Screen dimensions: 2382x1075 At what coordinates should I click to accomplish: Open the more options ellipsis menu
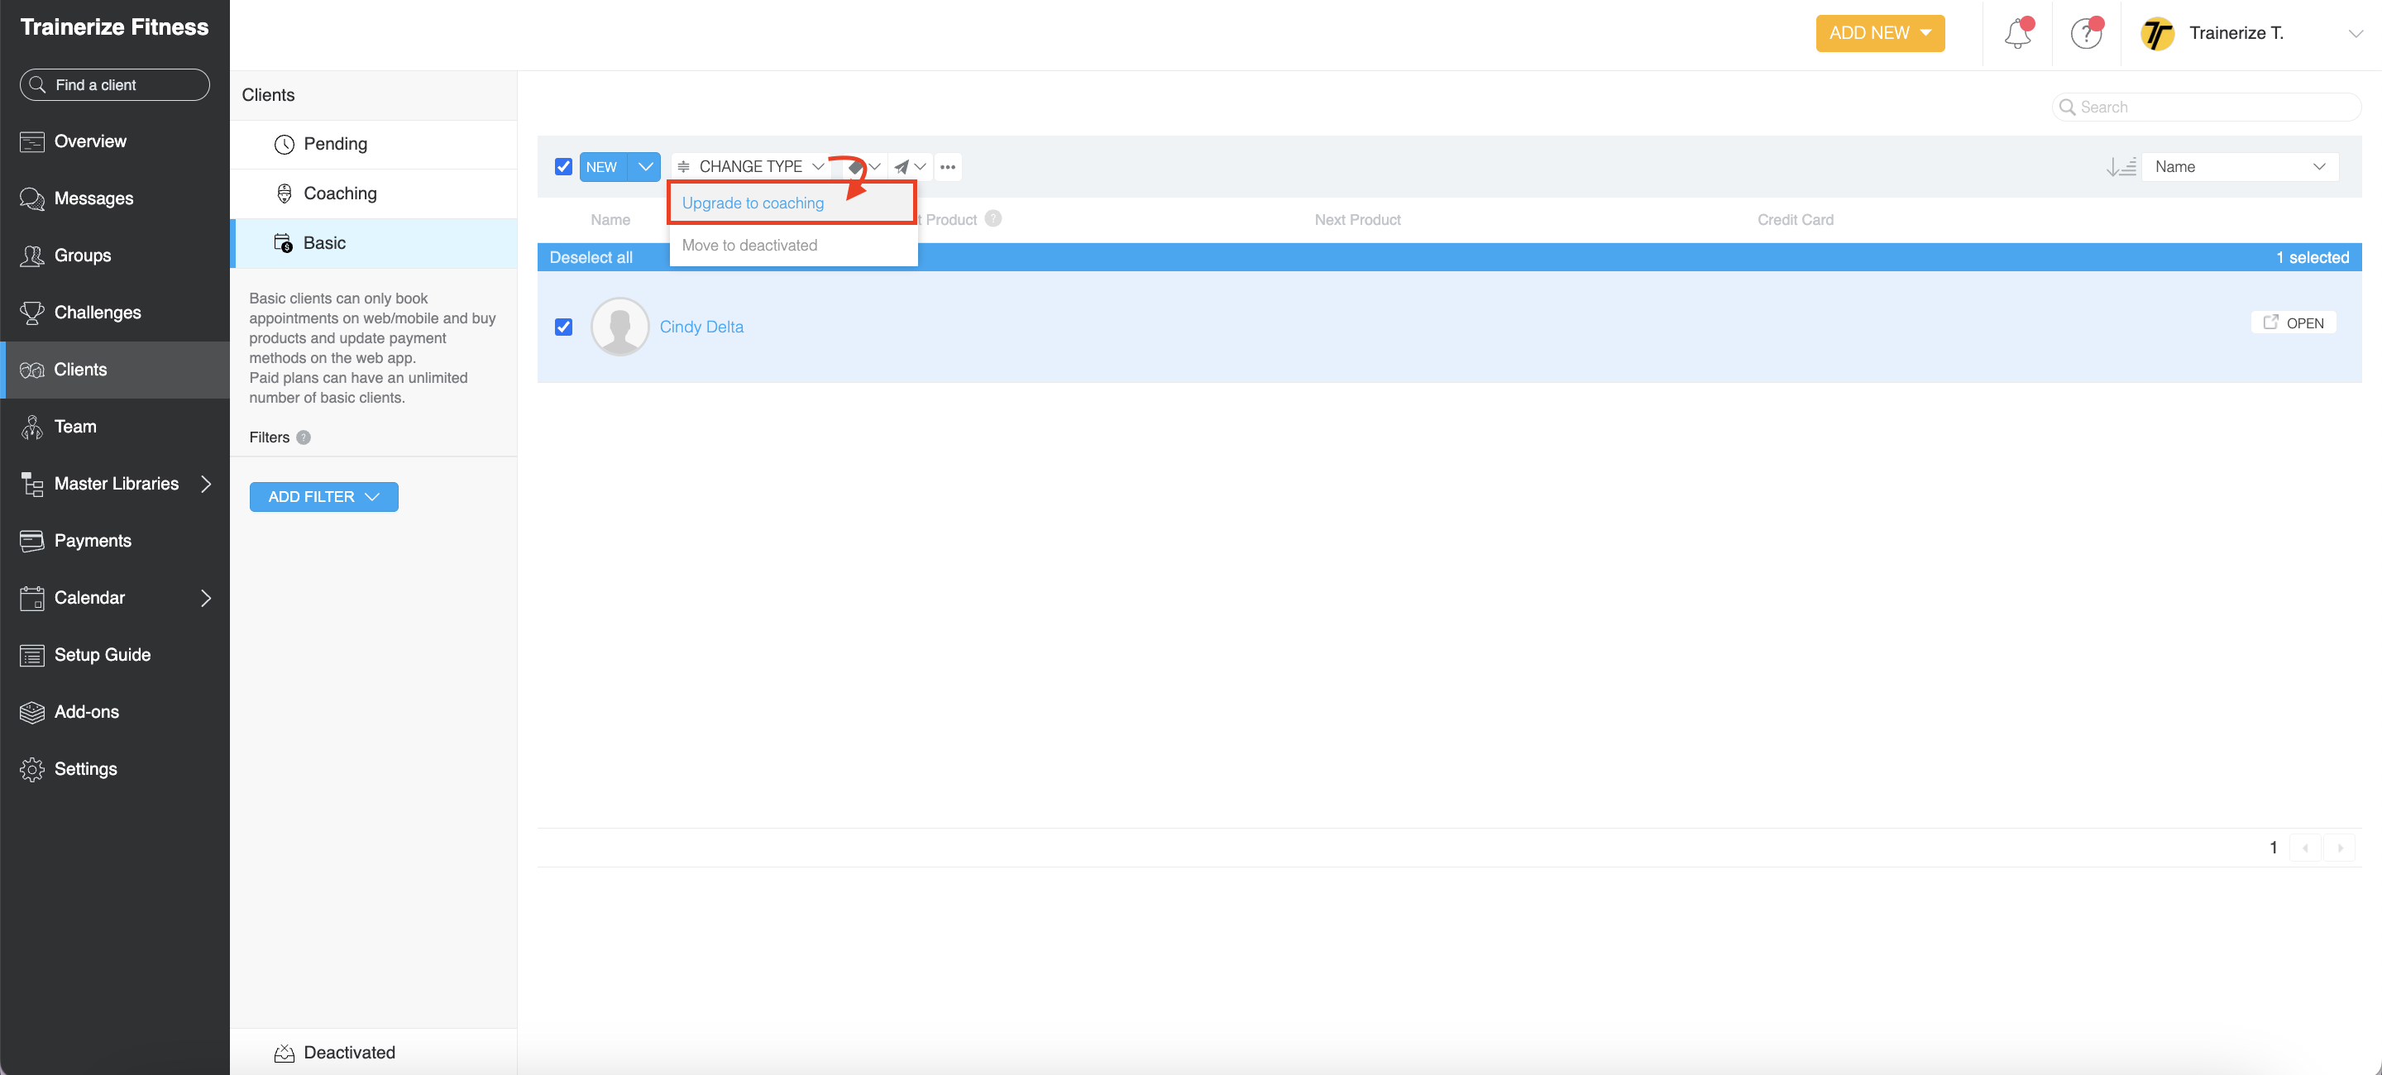coord(948,166)
